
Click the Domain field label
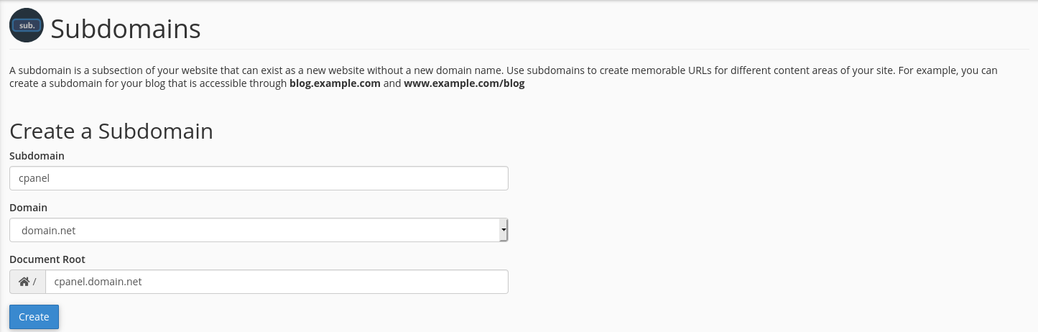pos(28,208)
